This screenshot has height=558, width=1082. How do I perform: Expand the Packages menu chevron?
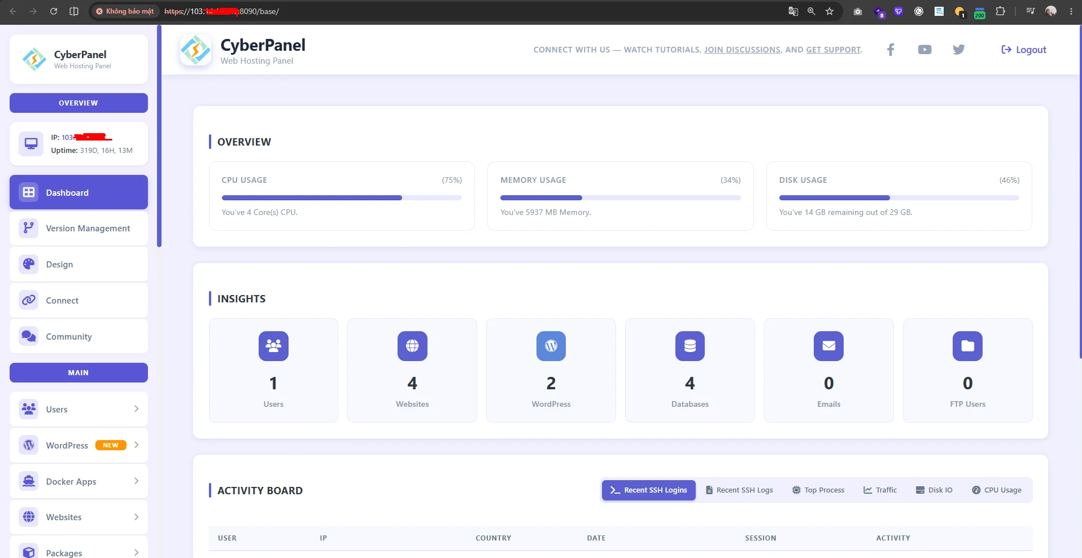(x=136, y=552)
